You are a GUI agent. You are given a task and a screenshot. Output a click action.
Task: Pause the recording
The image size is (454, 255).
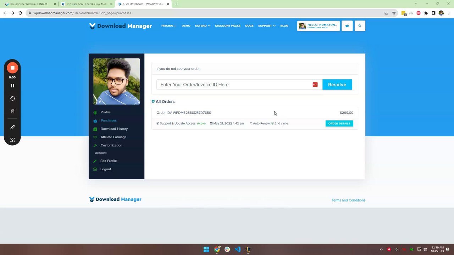coord(12,86)
